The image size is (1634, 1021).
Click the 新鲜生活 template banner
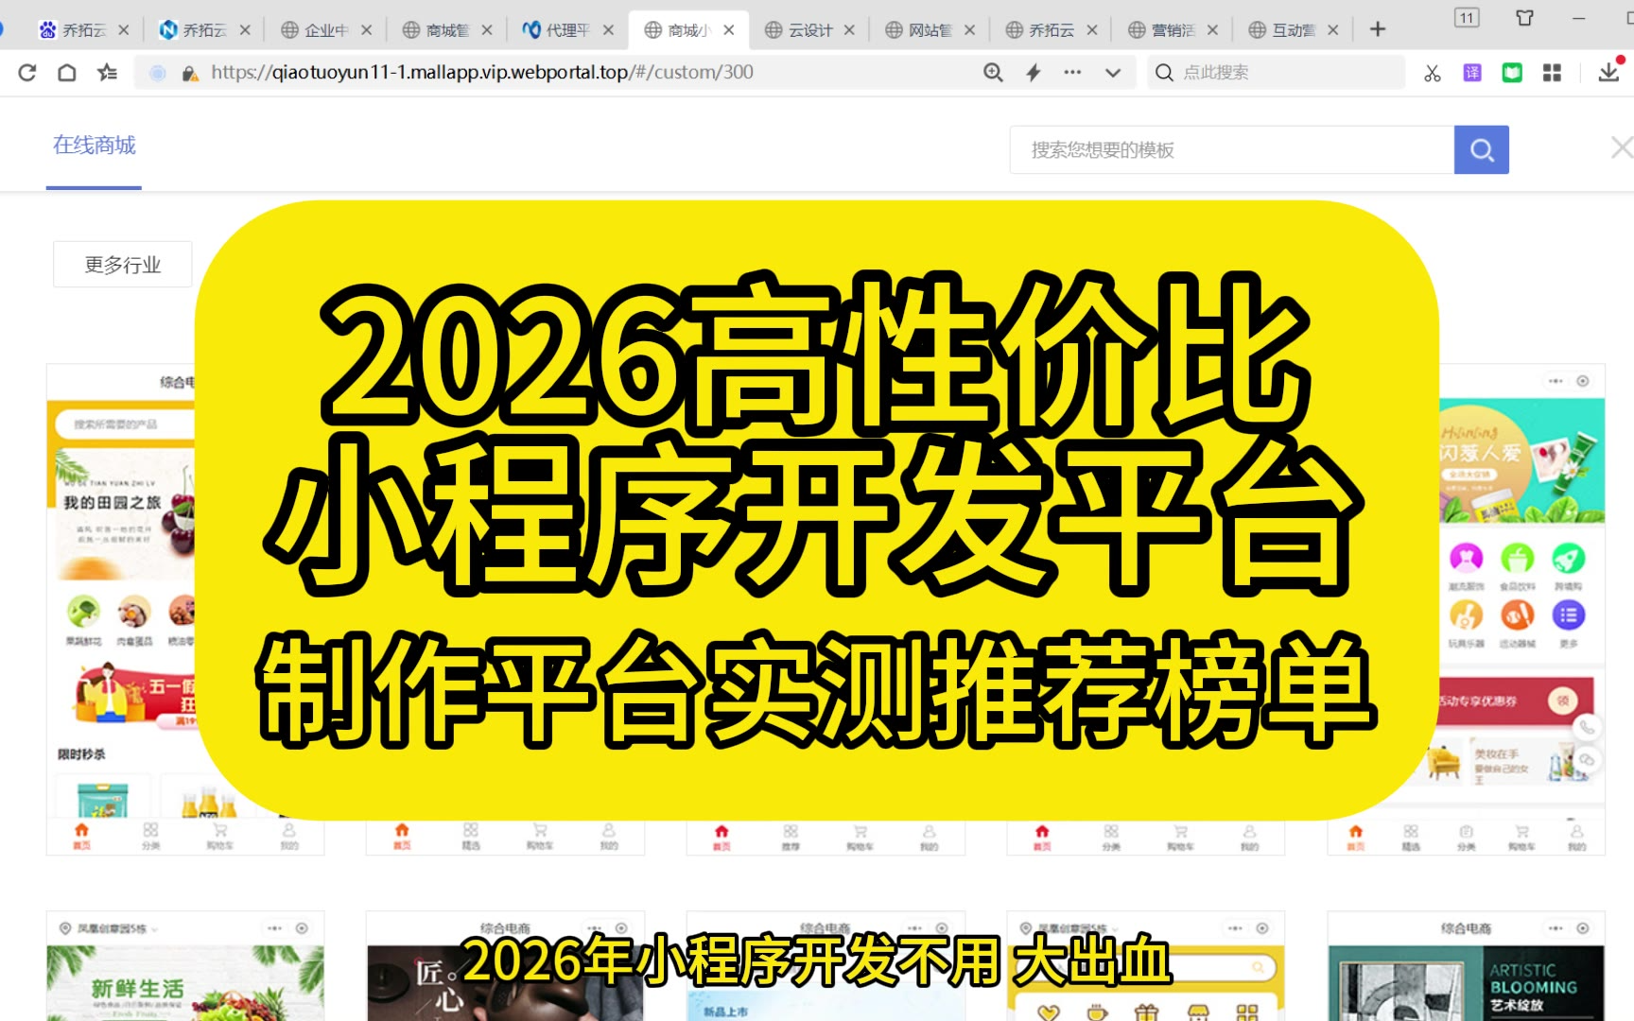185,983
